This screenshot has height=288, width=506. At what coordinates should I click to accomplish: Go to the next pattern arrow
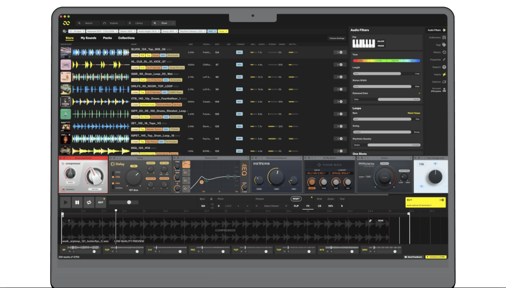(x=286, y=206)
